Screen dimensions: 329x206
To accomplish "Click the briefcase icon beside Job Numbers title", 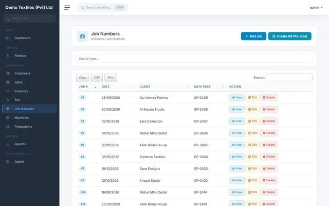I will pos(82,36).
